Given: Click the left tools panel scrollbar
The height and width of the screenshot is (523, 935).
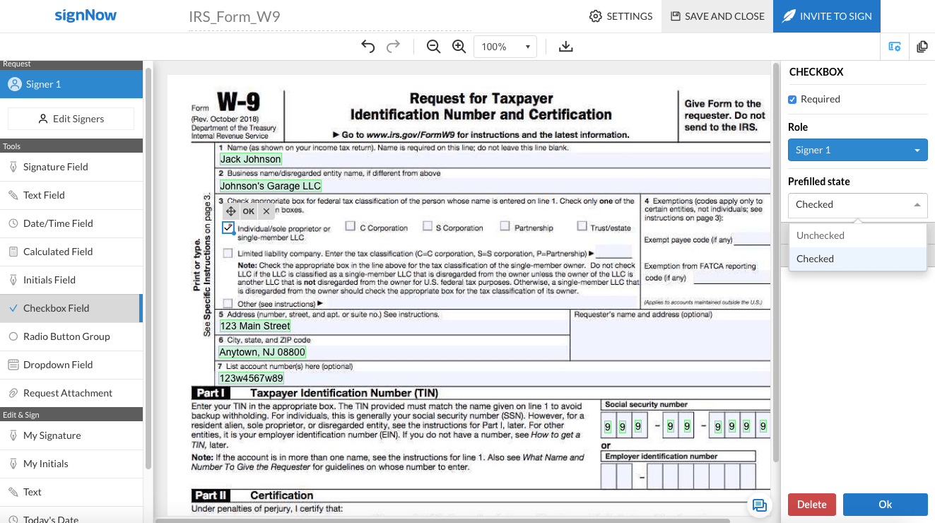Looking at the screenshot, I should coord(148,269).
